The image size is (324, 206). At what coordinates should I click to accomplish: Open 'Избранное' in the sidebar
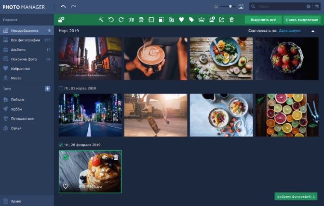[27, 68]
